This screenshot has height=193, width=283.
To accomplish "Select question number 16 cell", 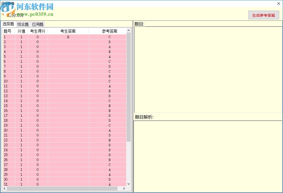I will pyautogui.click(x=9, y=110).
